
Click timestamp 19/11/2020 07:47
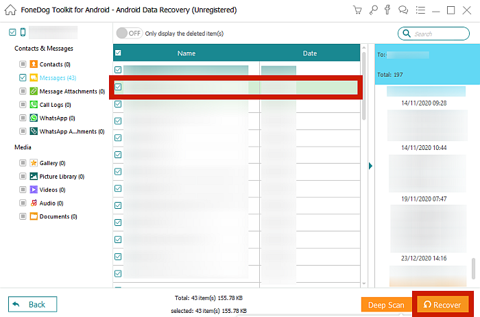click(x=424, y=199)
